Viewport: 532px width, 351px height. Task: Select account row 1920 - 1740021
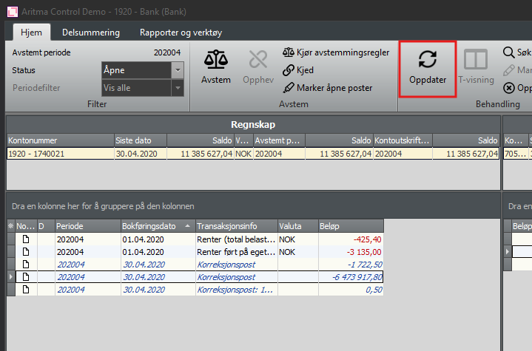click(59, 154)
